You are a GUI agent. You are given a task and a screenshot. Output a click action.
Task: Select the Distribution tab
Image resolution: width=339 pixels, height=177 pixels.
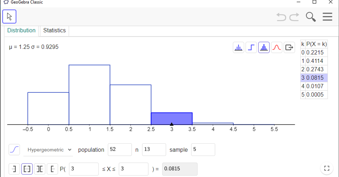[x=21, y=31]
